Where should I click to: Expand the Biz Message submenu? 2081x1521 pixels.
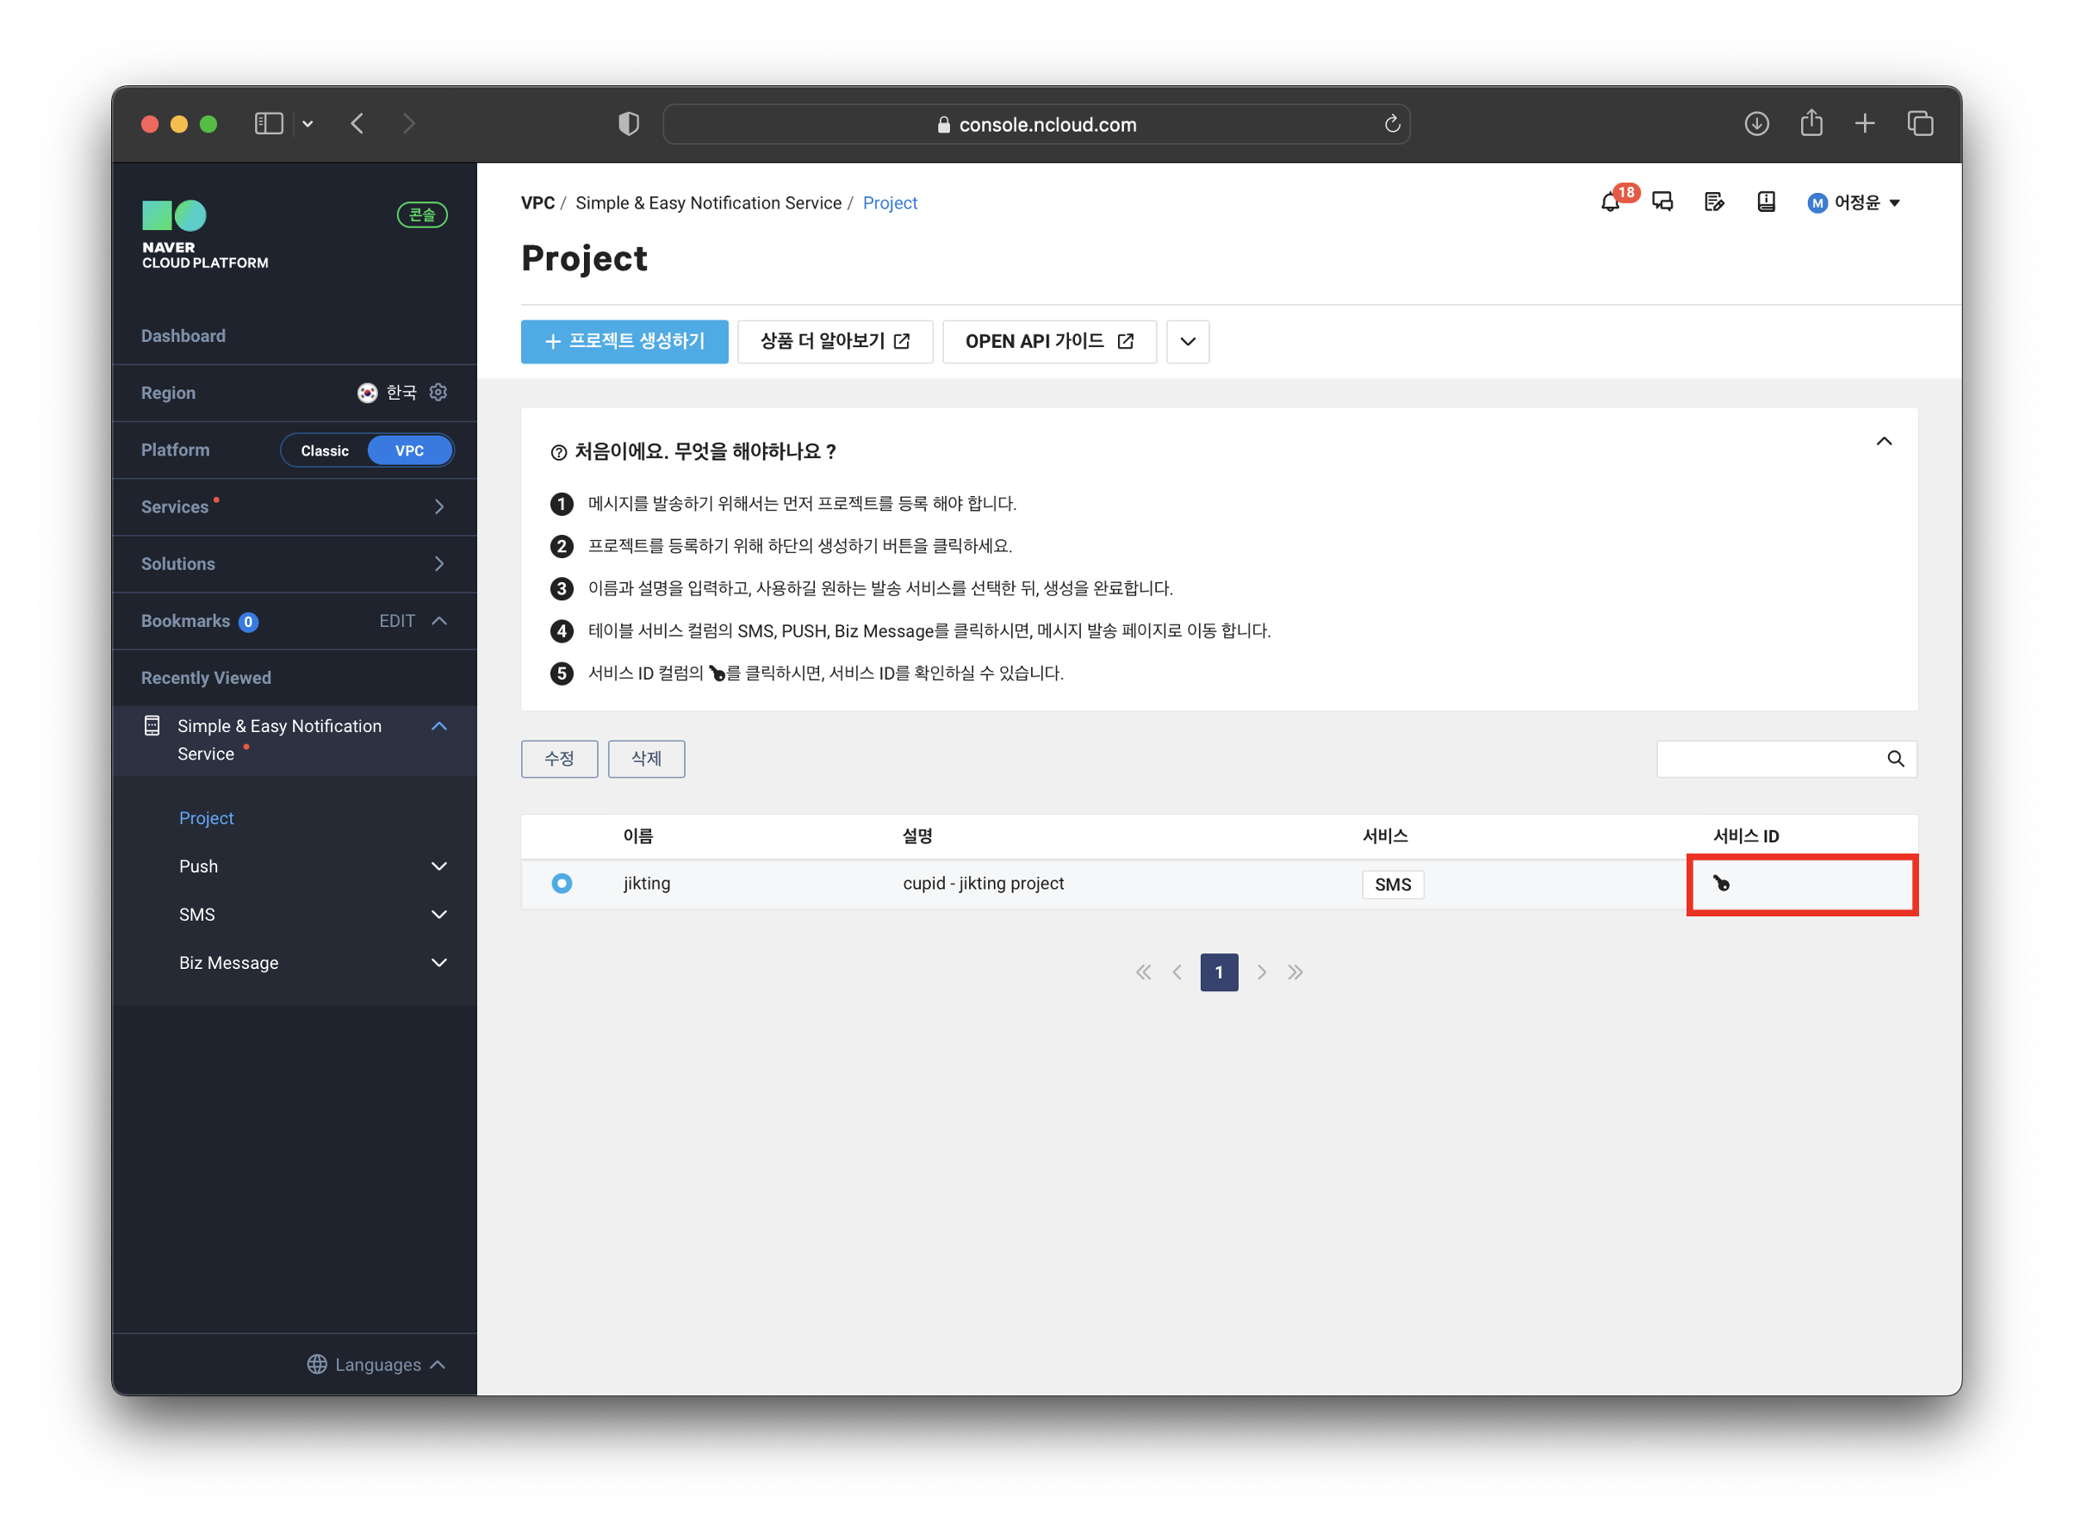(439, 964)
